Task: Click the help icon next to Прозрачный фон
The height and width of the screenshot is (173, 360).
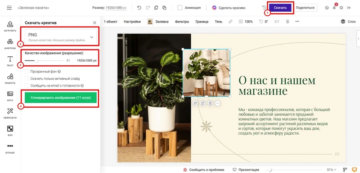Action: click(59, 72)
